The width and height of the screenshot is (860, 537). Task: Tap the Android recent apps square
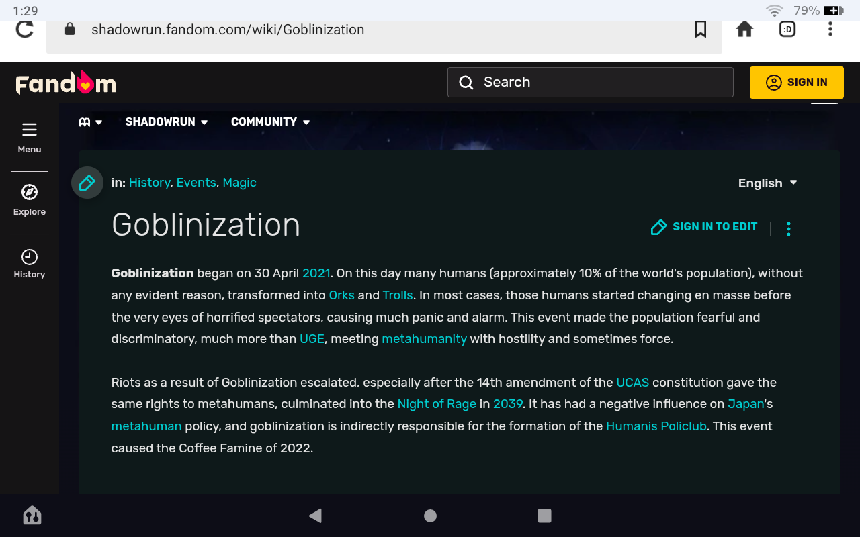pyautogui.click(x=545, y=516)
